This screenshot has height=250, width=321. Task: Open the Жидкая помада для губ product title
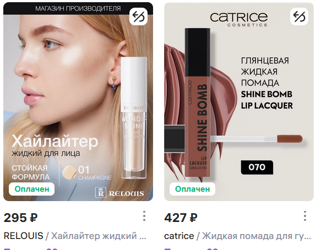[257, 236]
